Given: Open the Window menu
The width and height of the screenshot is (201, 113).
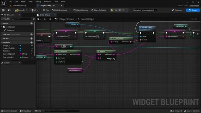Looking at the screenshot, I should coord(47,2).
